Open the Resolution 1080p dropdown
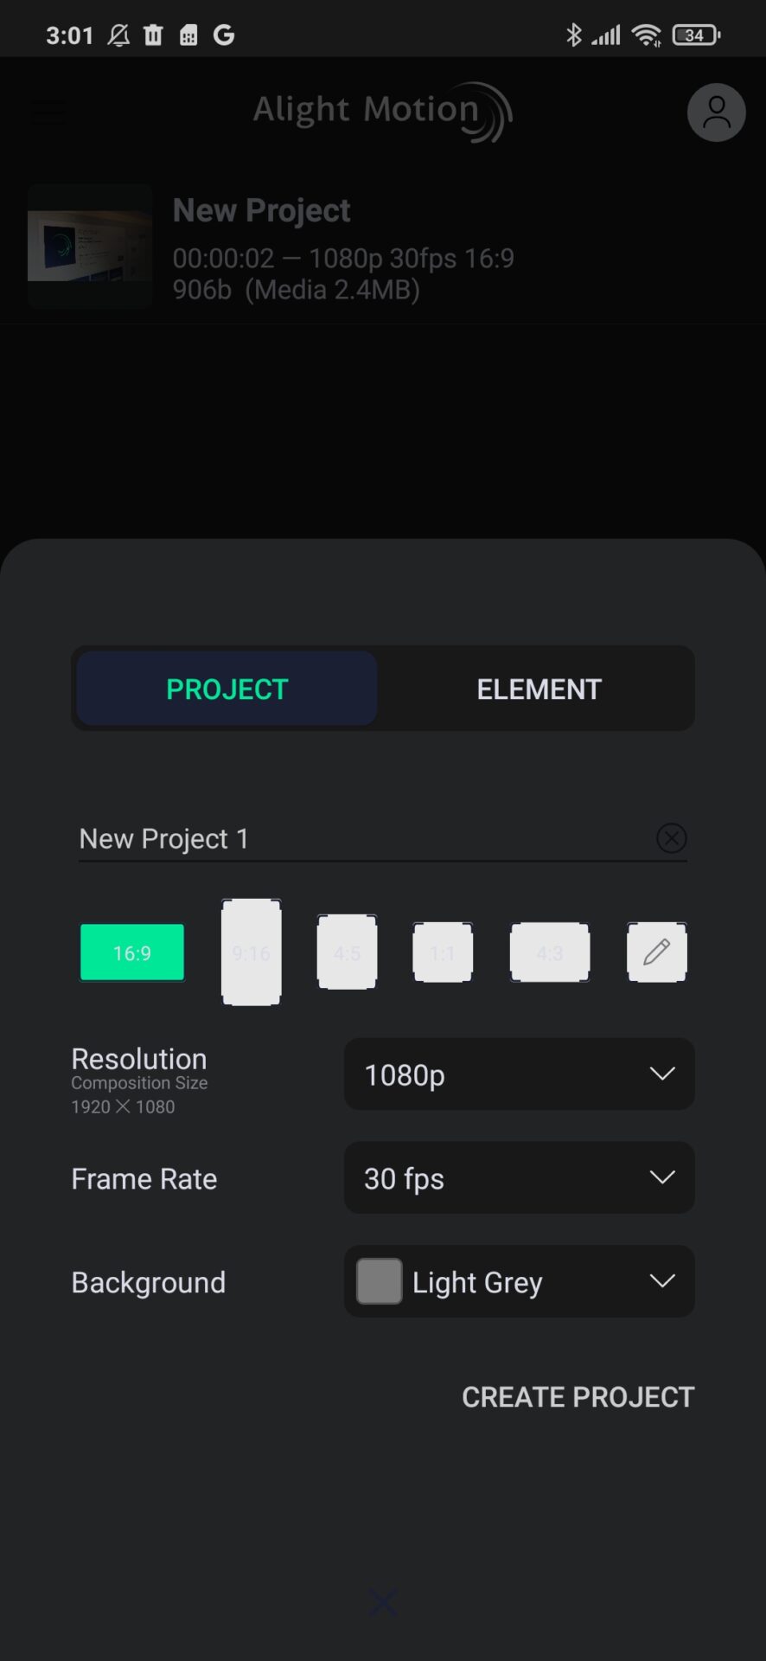Viewport: 766px width, 1661px height. [x=519, y=1074]
